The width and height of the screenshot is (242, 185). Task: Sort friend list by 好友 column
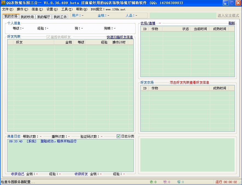click(x=34, y=42)
